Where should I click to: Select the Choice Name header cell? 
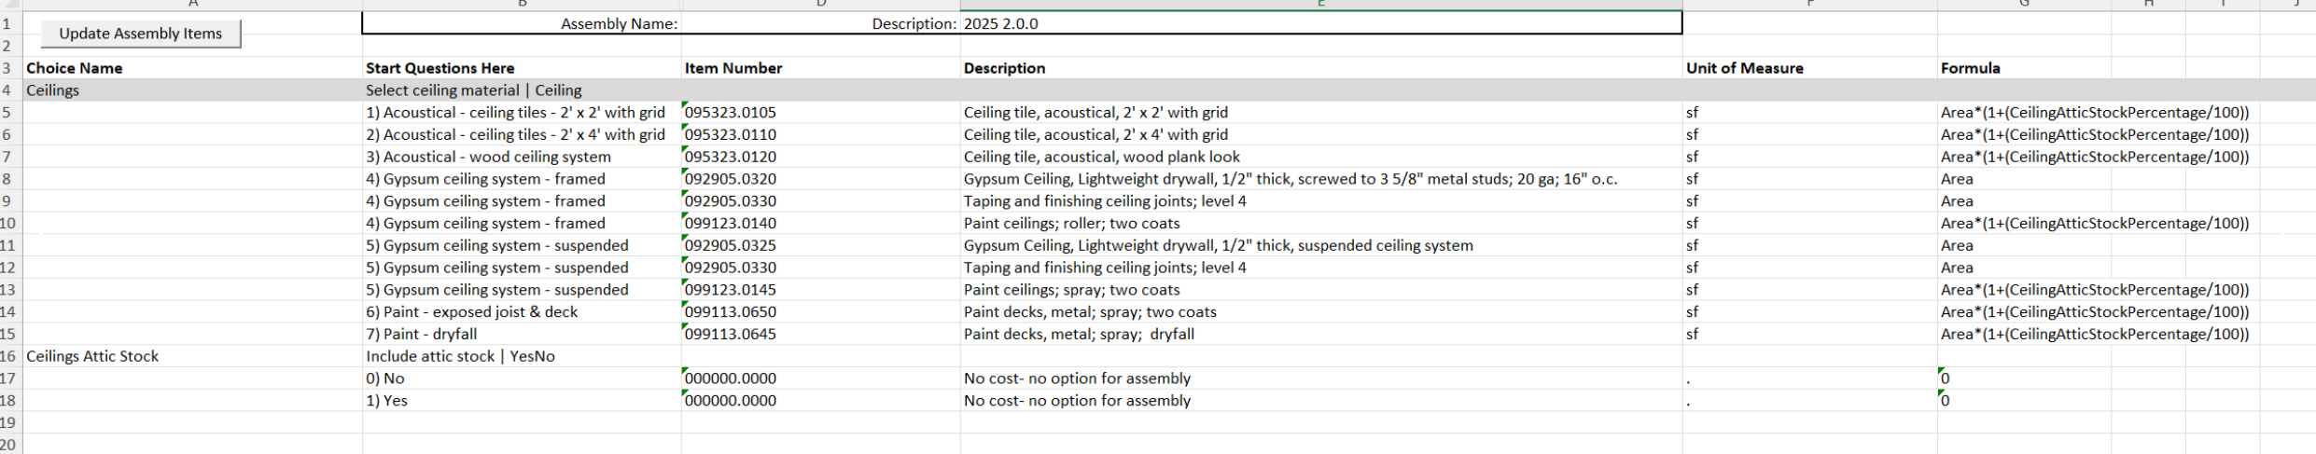coord(75,68)
